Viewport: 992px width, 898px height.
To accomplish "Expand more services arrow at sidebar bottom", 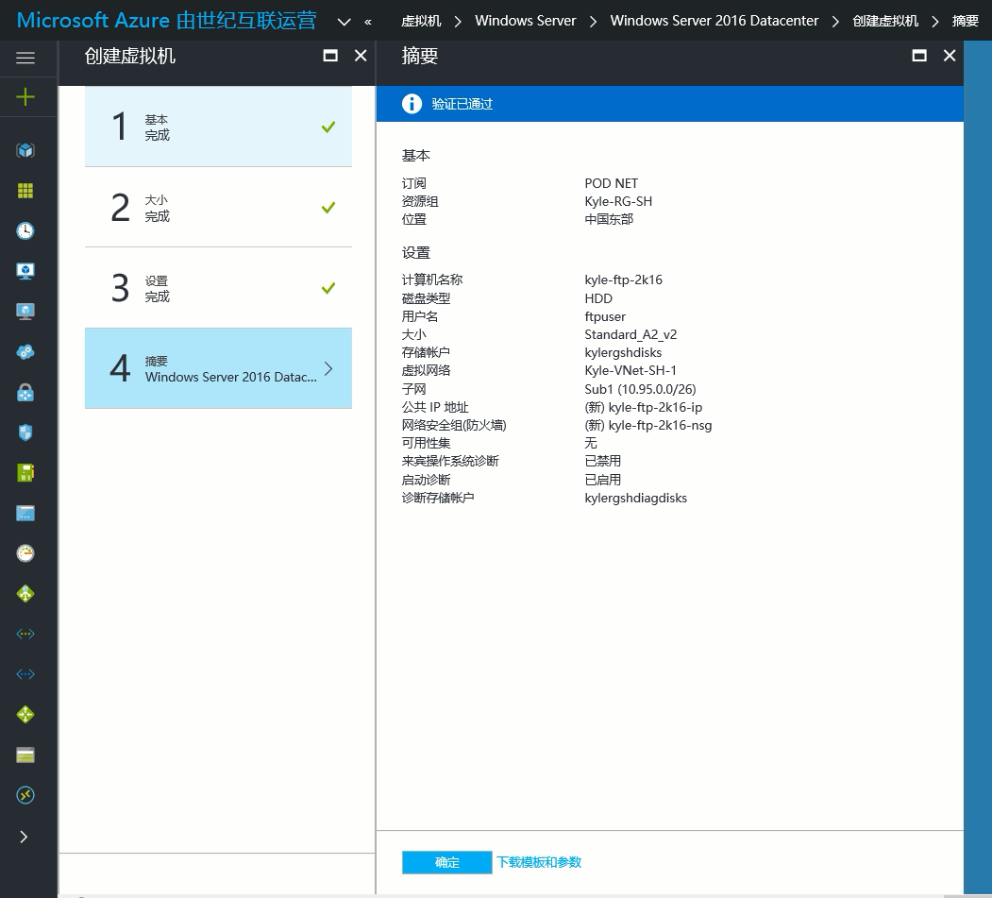I will coord(25,837).
